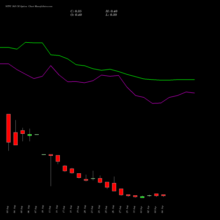Select the high value H: 0.40
This screenshot has width=220, height=220.
click(x=111, y=11)
